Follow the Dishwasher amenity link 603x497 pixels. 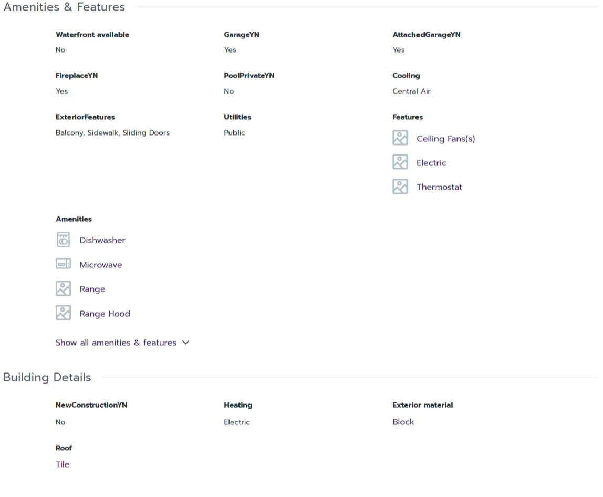(x=102, y=240)
